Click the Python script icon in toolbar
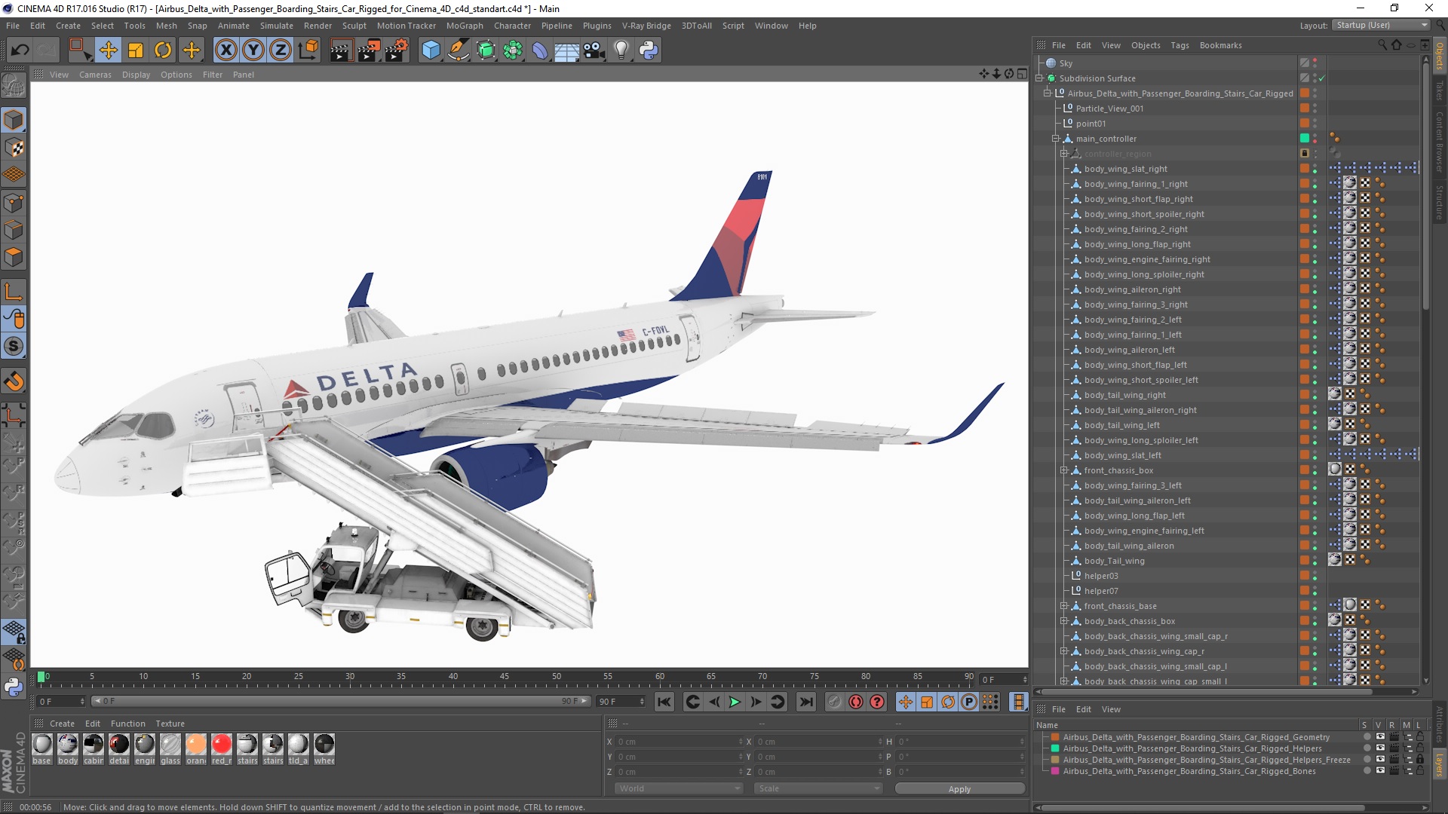The image size is (1448, 814). pos(649,50)
